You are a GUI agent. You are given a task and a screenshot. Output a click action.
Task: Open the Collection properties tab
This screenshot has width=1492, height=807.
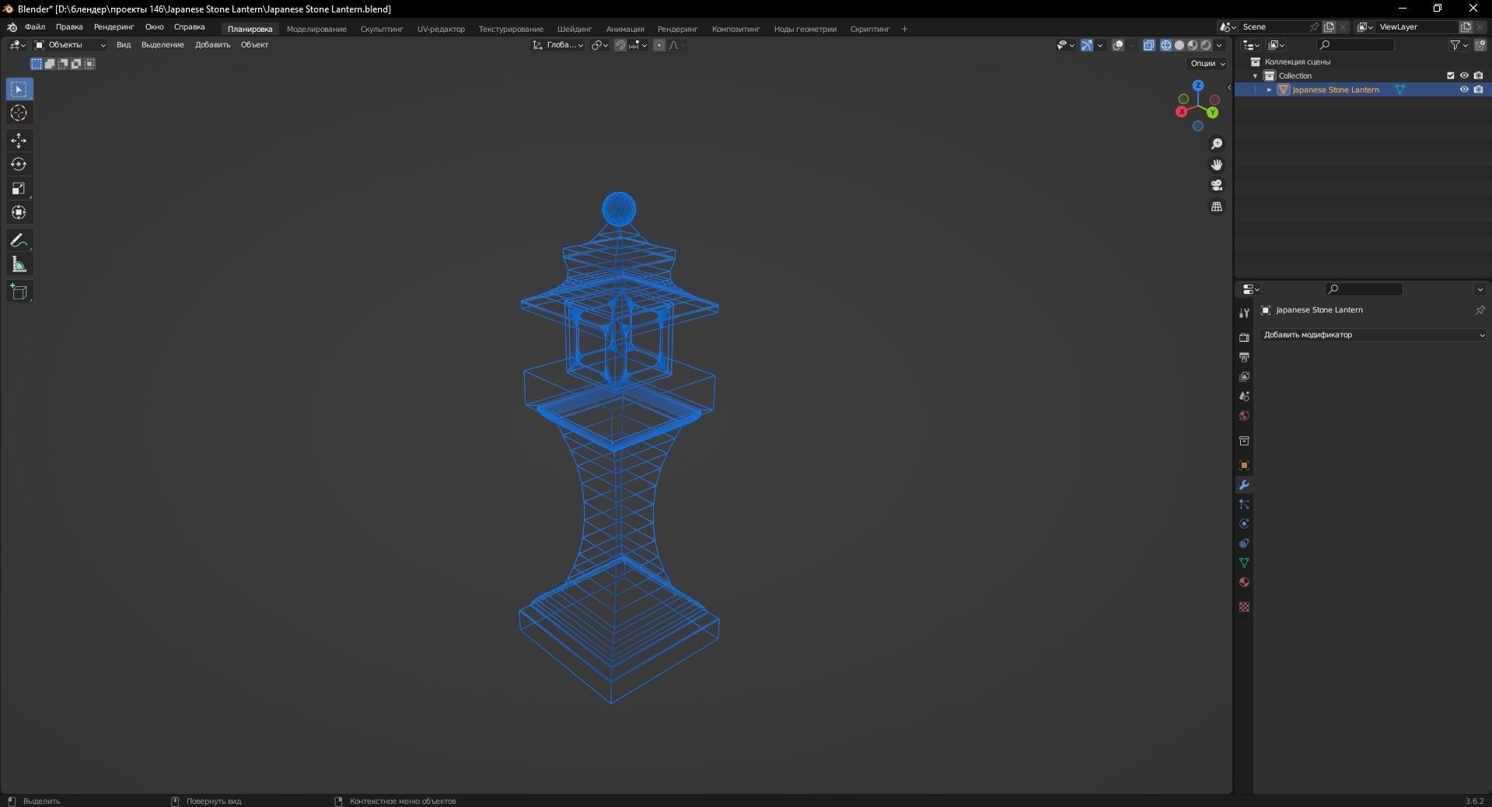click(1244, 441)
